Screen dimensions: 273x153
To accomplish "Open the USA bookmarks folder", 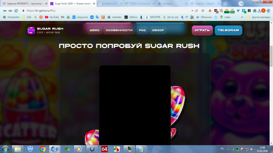I will pos(27,17).
